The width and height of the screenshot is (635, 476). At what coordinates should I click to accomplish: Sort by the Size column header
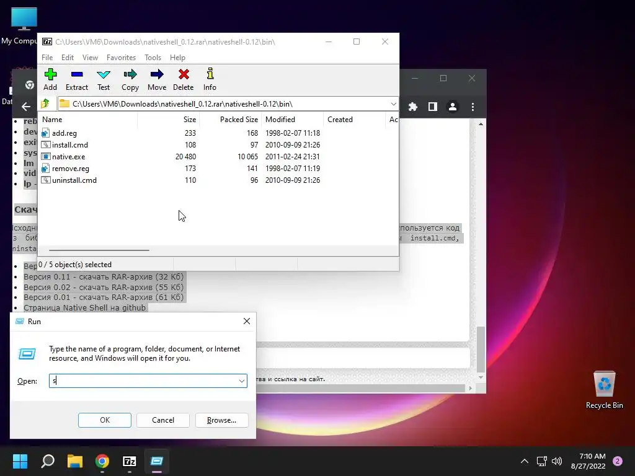pos(169,120)
